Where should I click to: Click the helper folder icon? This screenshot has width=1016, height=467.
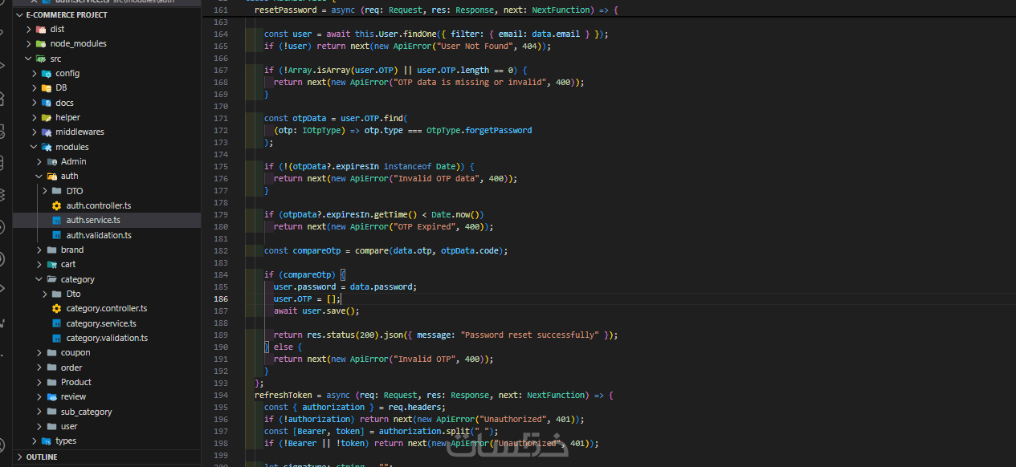pyautogui.click(x=46, y=117)
